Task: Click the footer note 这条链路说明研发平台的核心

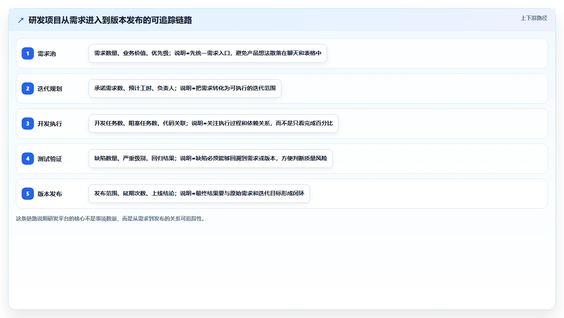Action: tap(110, 219)
